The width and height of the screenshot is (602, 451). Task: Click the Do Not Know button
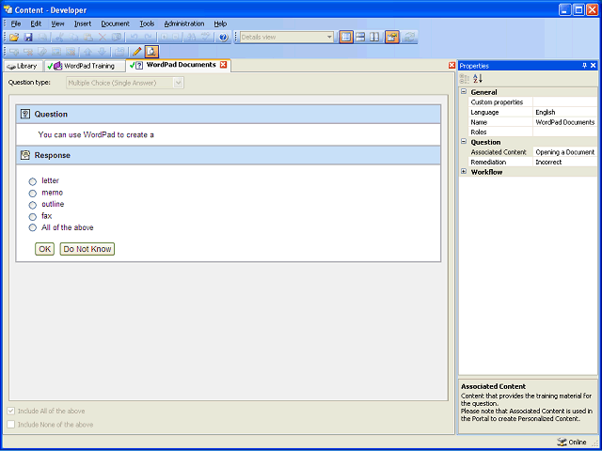click(87, 249)
